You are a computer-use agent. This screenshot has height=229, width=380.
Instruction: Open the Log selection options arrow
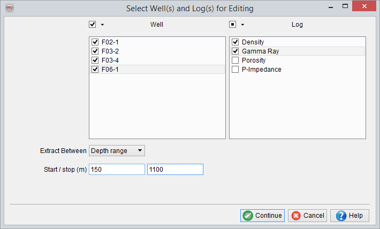[242, 25]
